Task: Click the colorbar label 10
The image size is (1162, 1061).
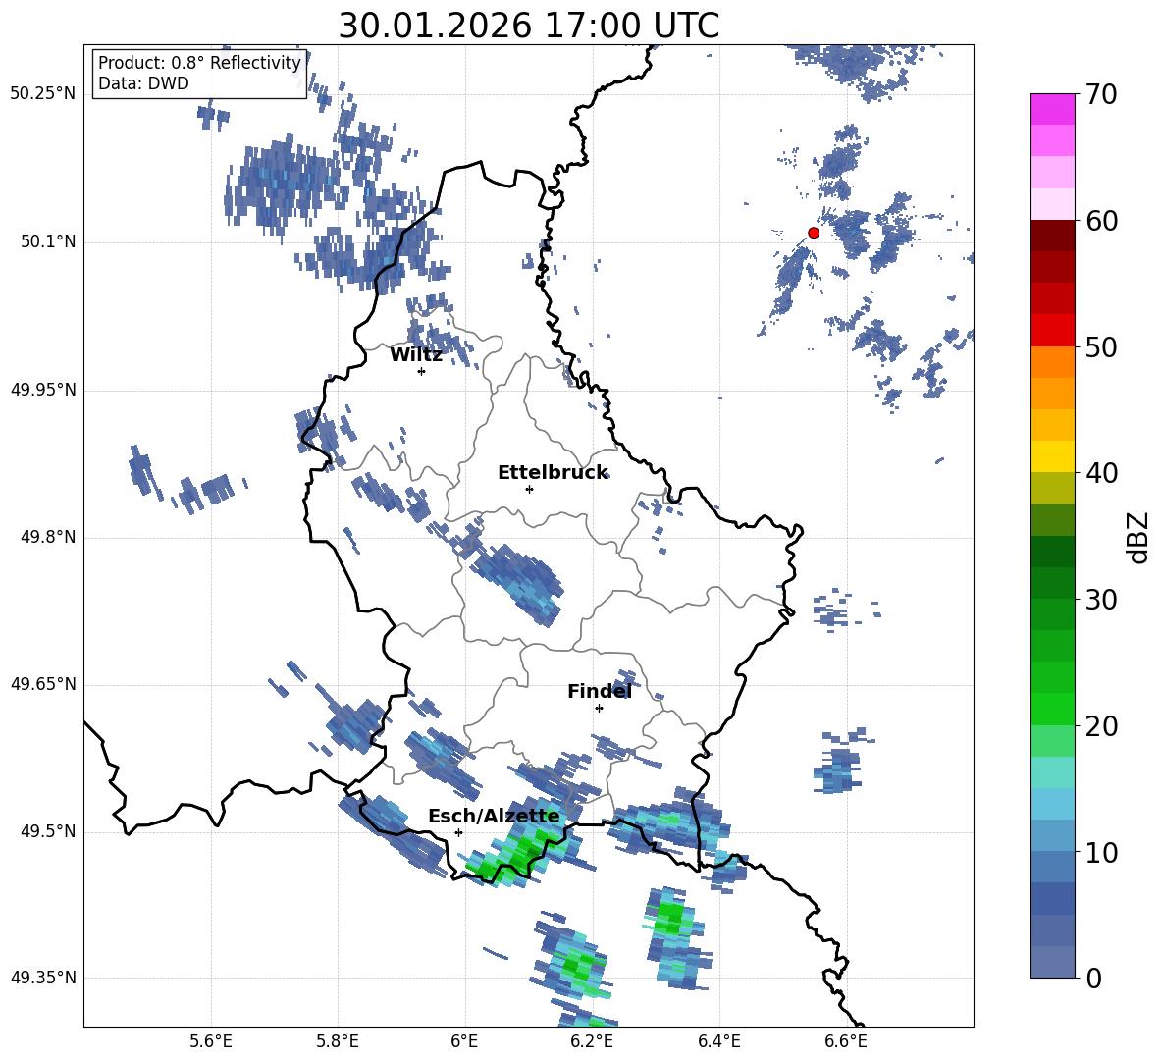Action: (x=1101, y=852)
